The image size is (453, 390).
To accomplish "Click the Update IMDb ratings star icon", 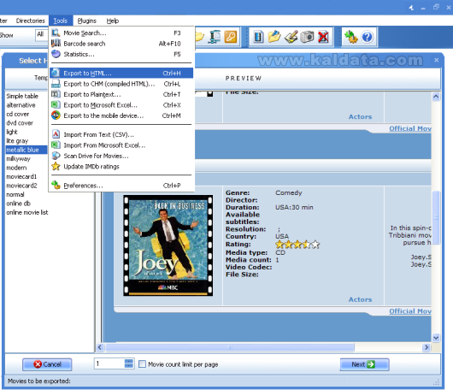I will (x=56, y=167).
